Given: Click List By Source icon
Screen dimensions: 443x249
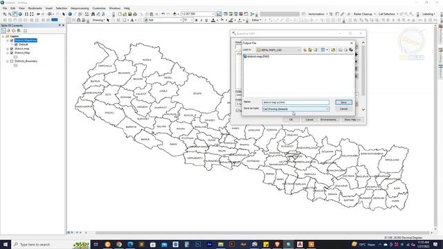Looking at the screenshot, I should 8,30.
